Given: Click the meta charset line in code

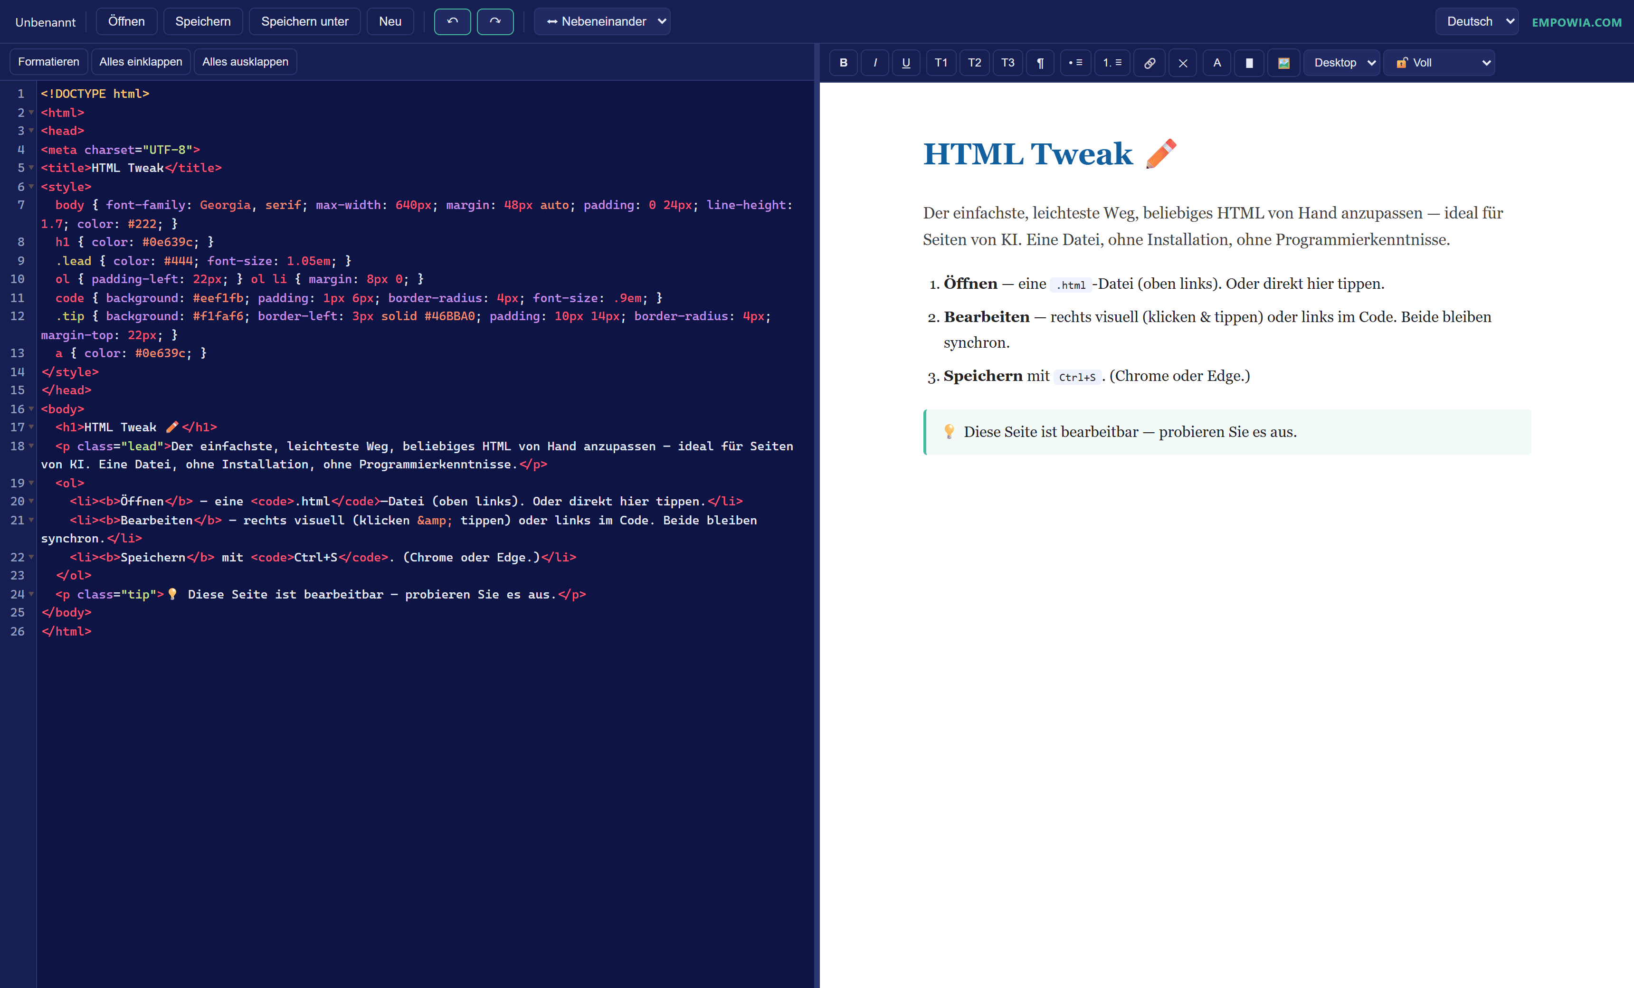Looking at the screenshot, I should [120, 150].
